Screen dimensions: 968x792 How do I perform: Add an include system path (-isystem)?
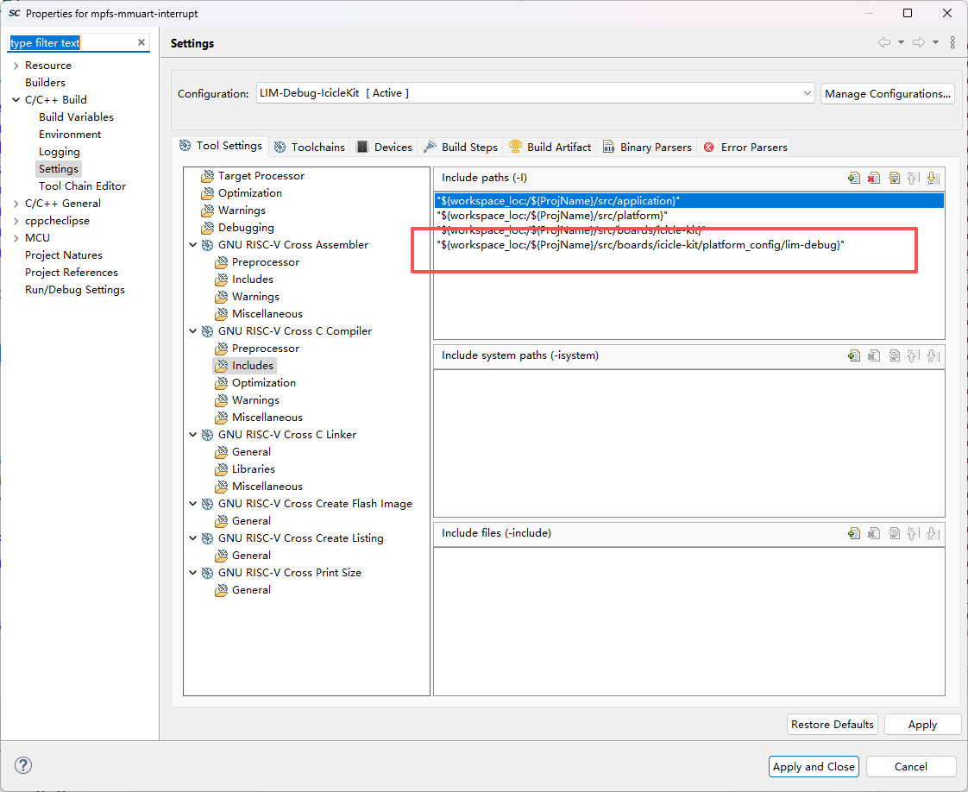pos(854,355)
